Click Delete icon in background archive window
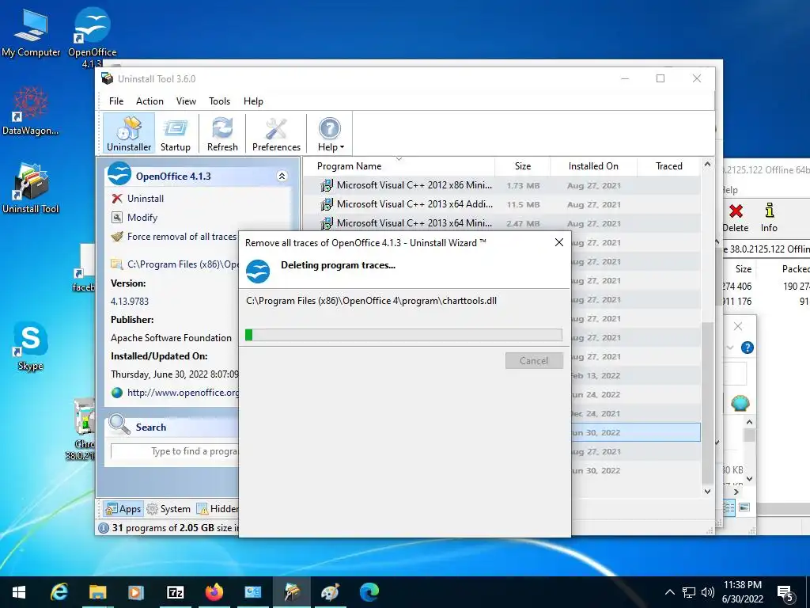The width and height of the screenshot is (810, 608). pyautogui.click(x=735, y=218)
